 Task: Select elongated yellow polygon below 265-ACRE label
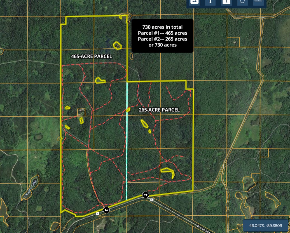click(144, 123)
